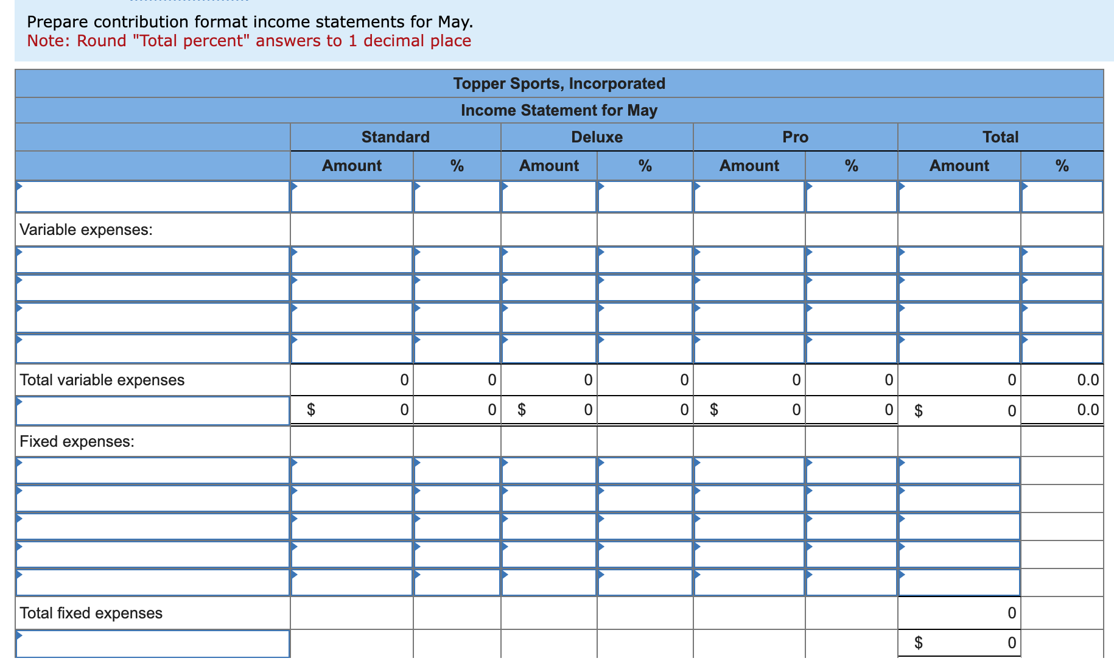1114x661 pixels.
Task: Open second variable expense label dropdown
Action: tap(153, 288)
